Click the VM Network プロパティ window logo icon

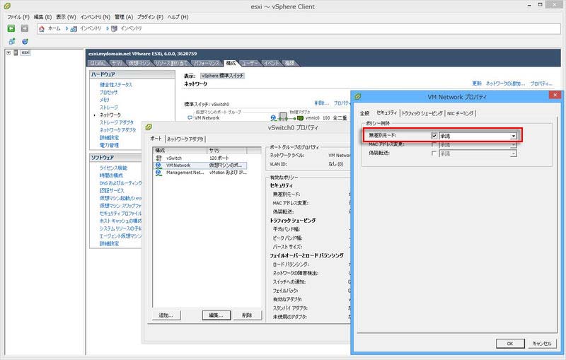click(358, 96)
